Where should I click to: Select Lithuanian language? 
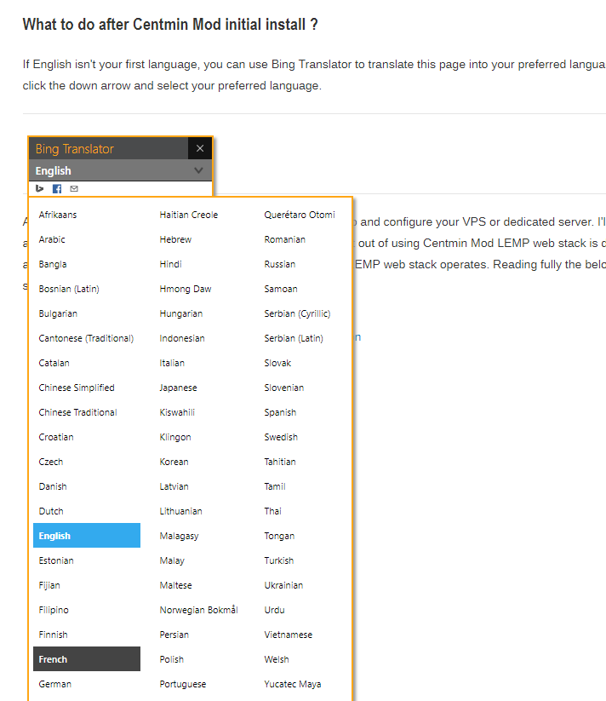(x=180, y=511)
